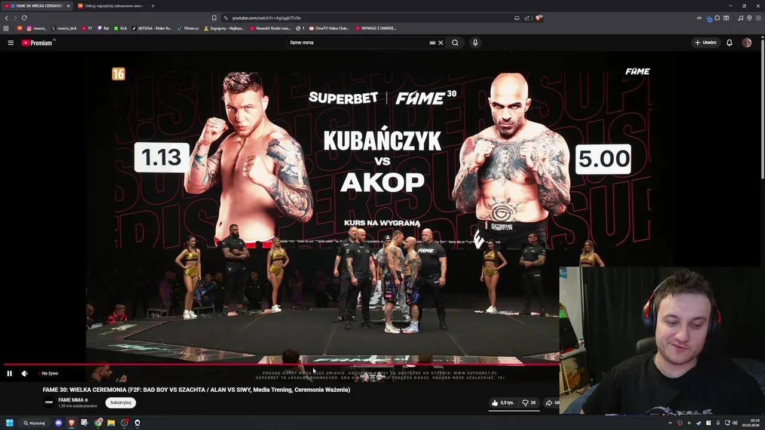Open Discord from the taskbar
Screen dimensions: 765x430
59,423
